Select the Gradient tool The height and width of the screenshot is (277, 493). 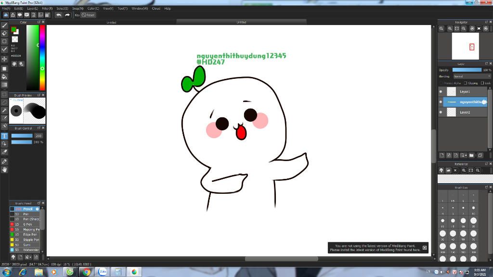point(4,85)
